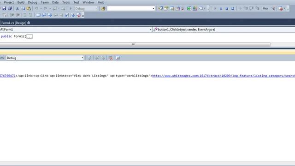Open the whitepages.com hyperlink in output
This screenshot has width=295, height=166.
click(223, 76)
